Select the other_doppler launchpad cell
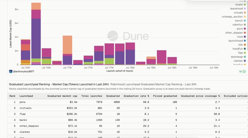 pyautogui.click(x=29, y=126)
